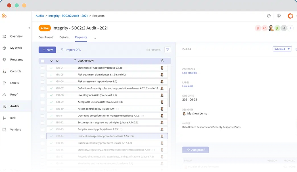This screenshot has width=297, height=172.
Task: Open the Risk flag section
Action: pos(13,118)
